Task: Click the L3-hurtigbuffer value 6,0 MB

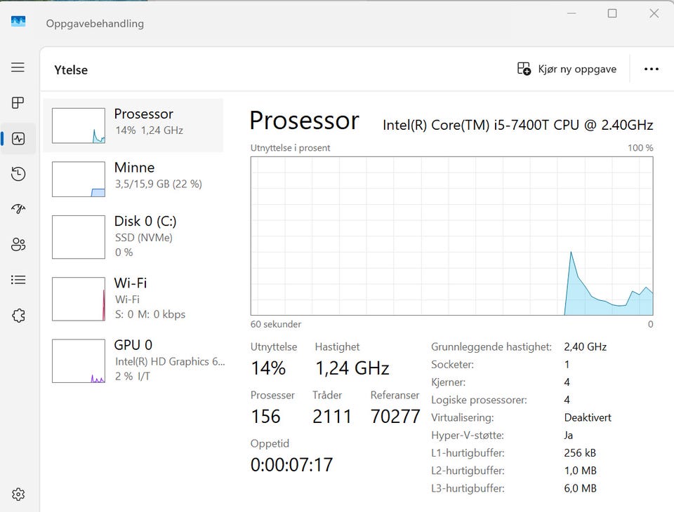Action: 581,488
